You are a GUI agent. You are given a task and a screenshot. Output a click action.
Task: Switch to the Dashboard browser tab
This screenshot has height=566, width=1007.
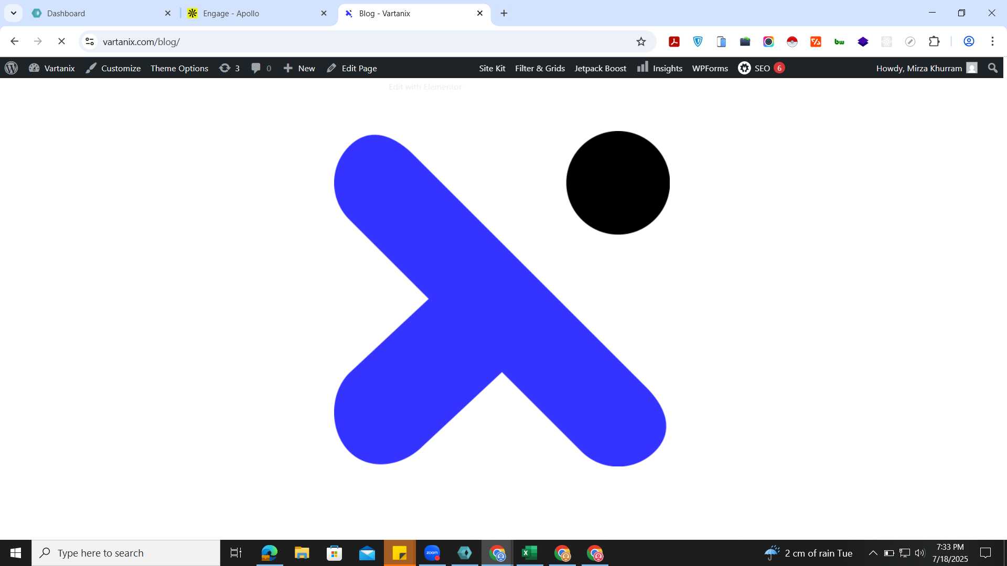pos(102,13)
